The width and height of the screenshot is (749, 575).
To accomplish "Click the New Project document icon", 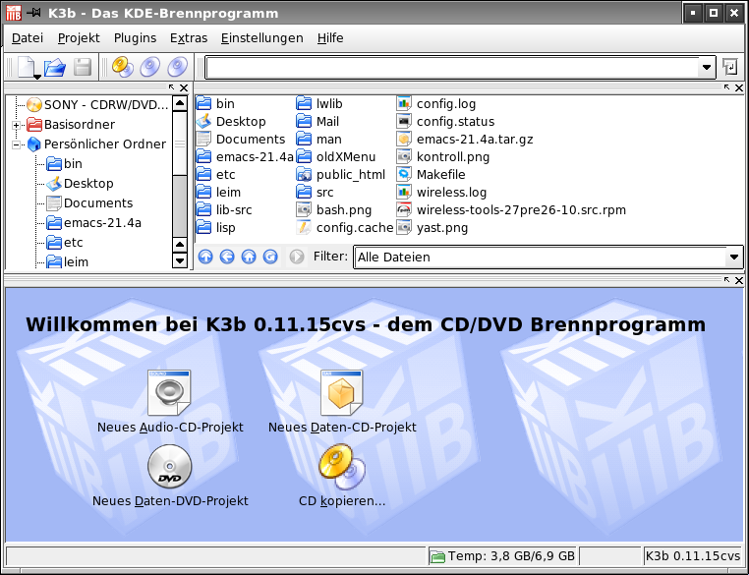I will click(28, 67).
